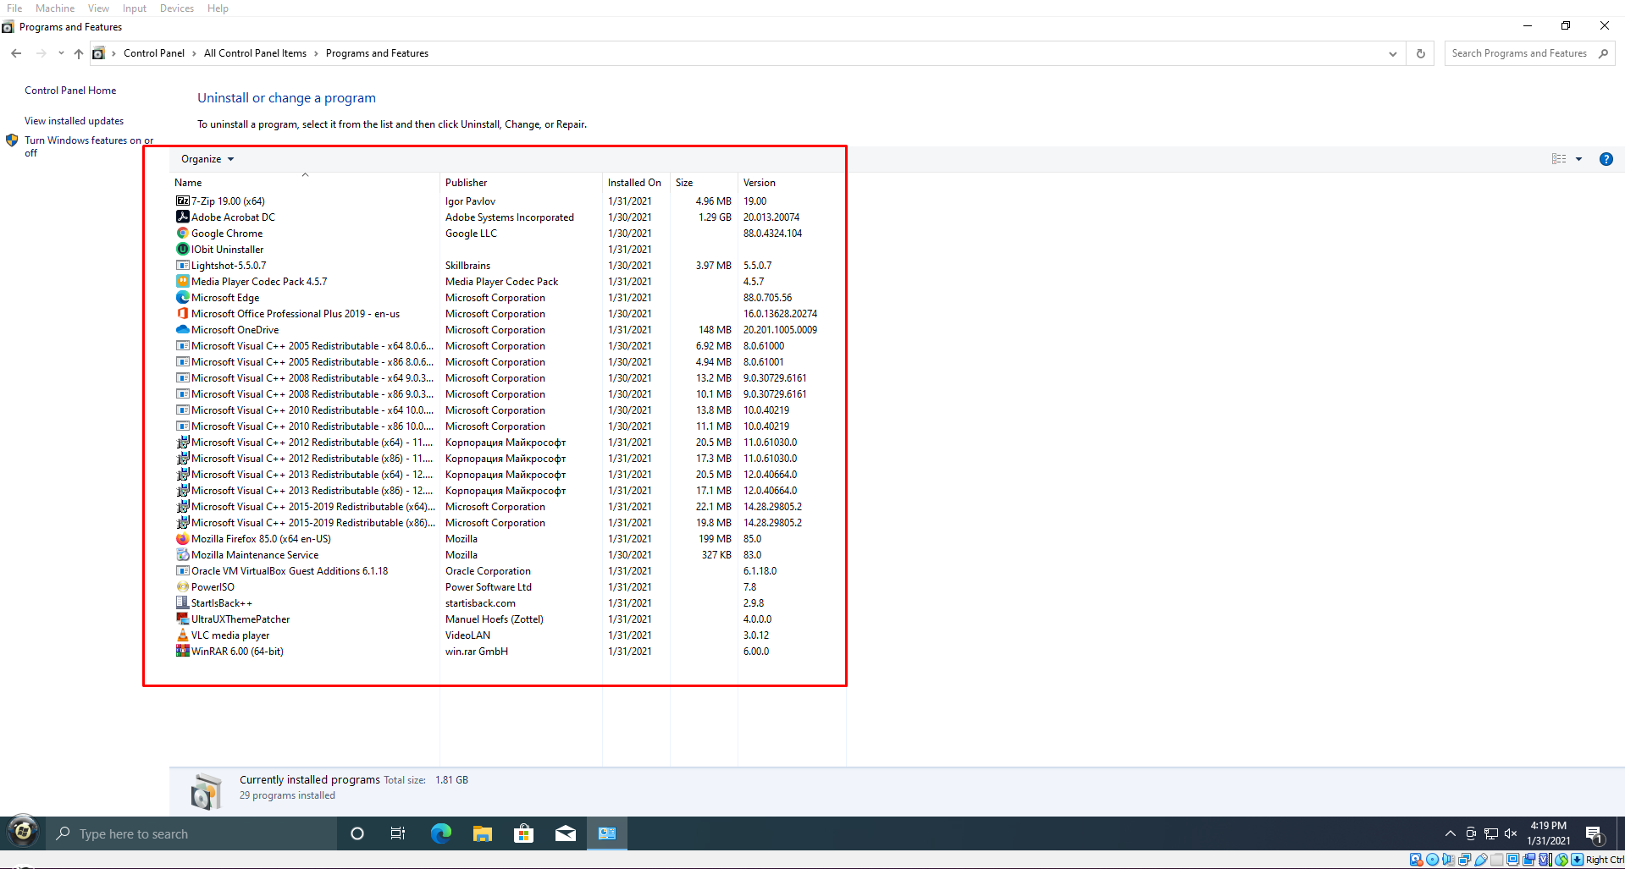Select the Mozilla Firefox icon in list
Screen dimensions: 1625x869
pyautogui.click(x=182, y=539)
